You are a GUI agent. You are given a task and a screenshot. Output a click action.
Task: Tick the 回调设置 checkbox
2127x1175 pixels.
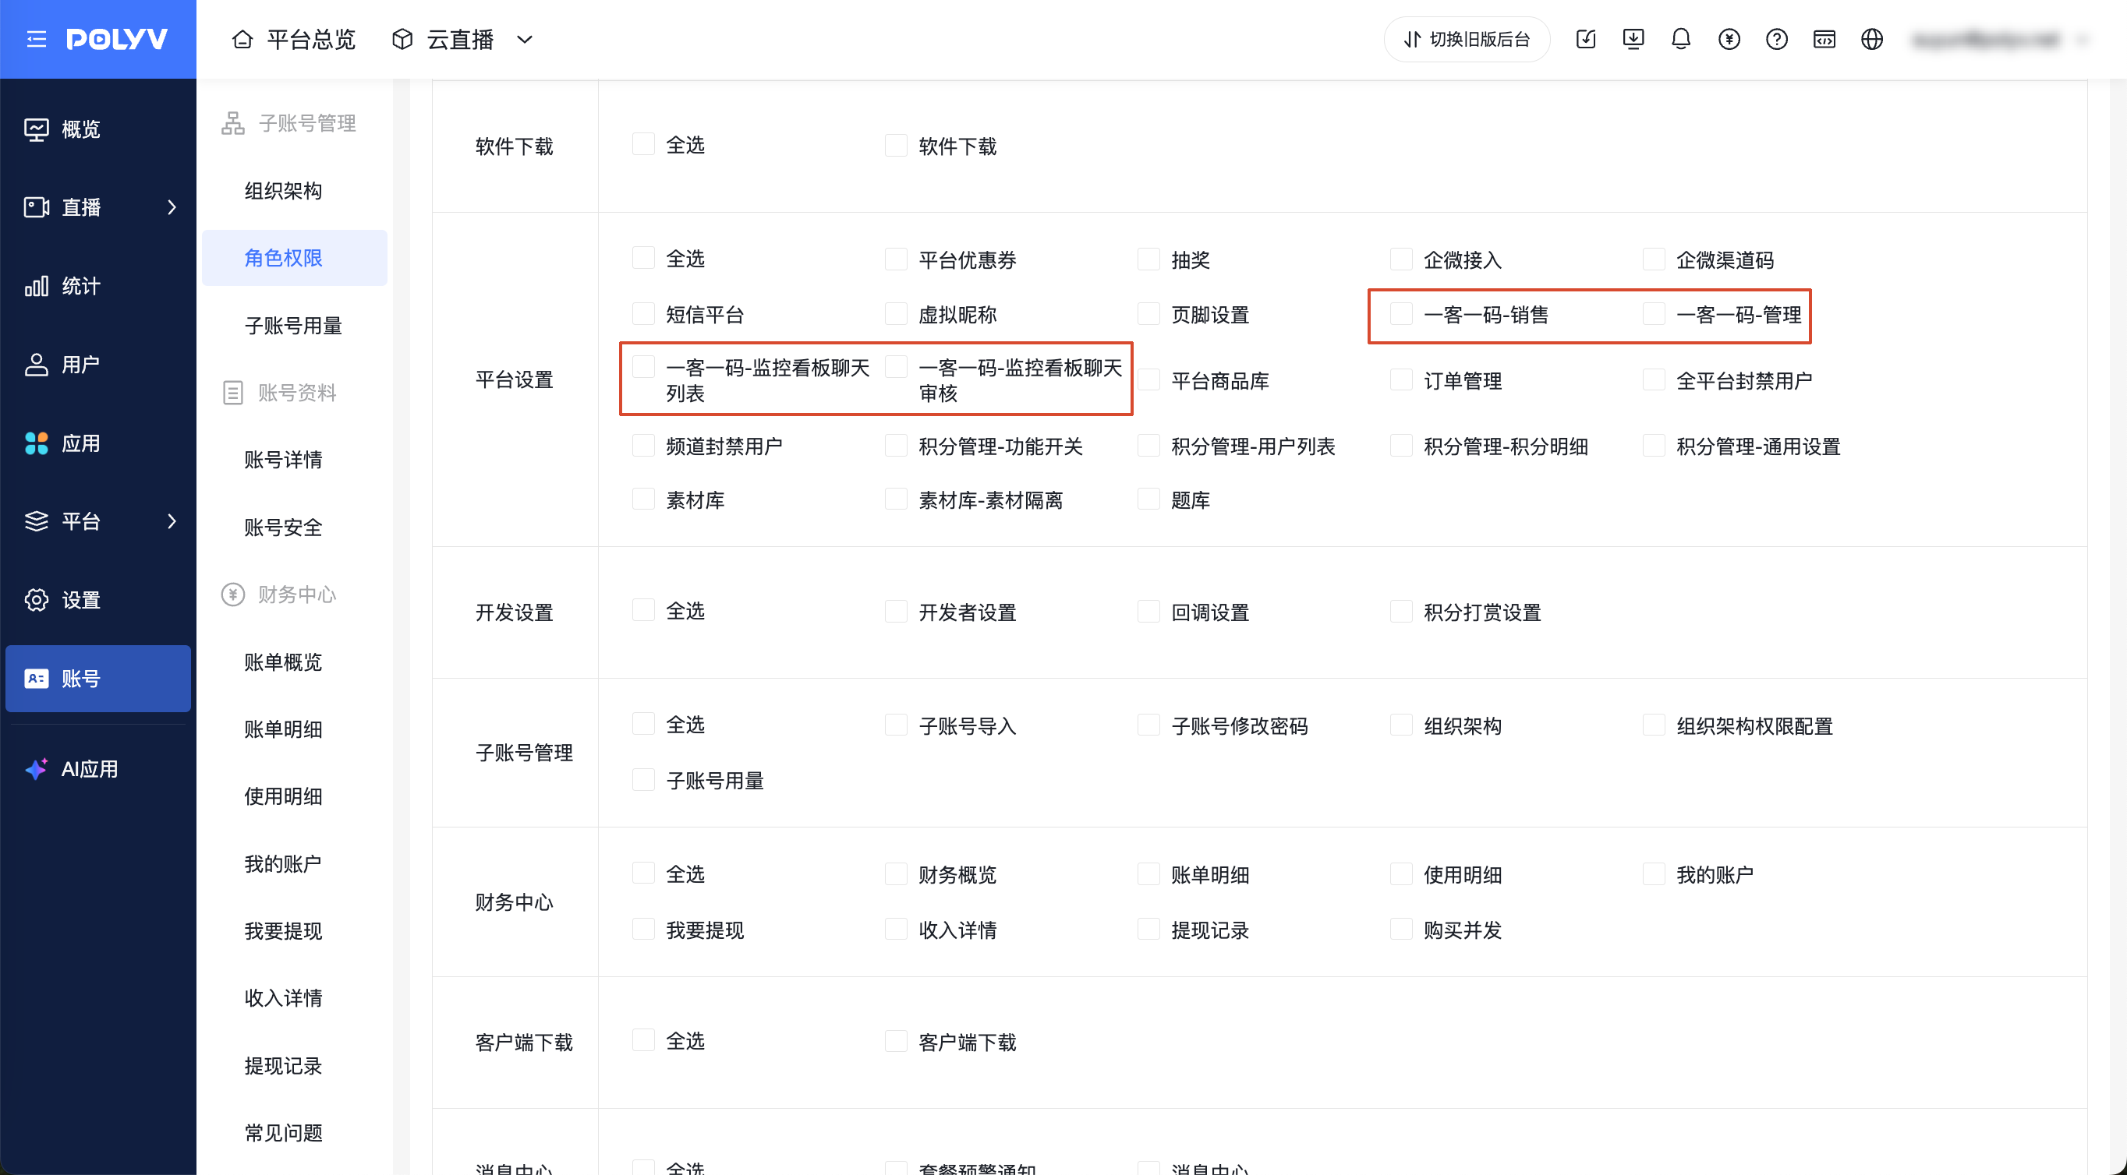[1148, 612]
